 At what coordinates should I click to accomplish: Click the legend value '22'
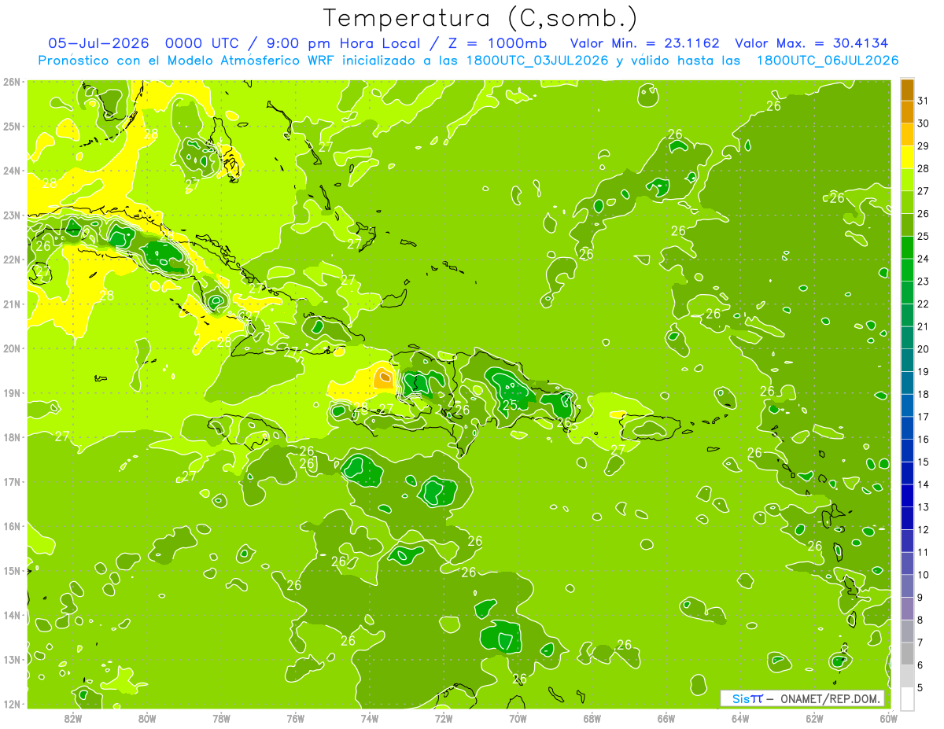tap(924, 304)
